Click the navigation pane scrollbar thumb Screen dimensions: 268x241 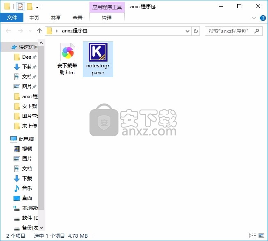click(41, 128)
